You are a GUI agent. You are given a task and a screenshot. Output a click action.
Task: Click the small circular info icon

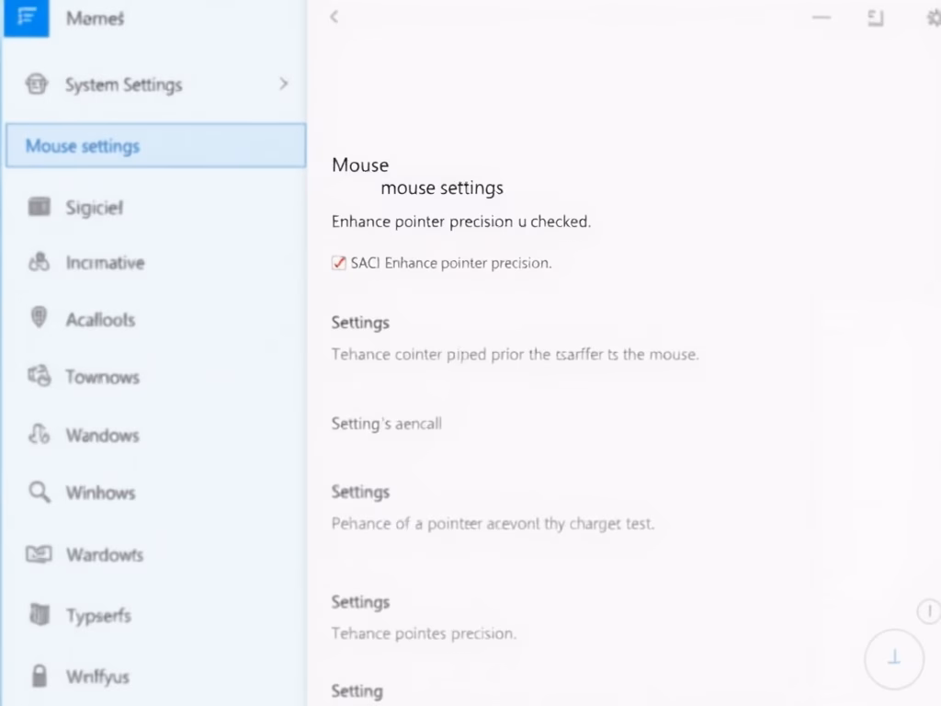929,611
